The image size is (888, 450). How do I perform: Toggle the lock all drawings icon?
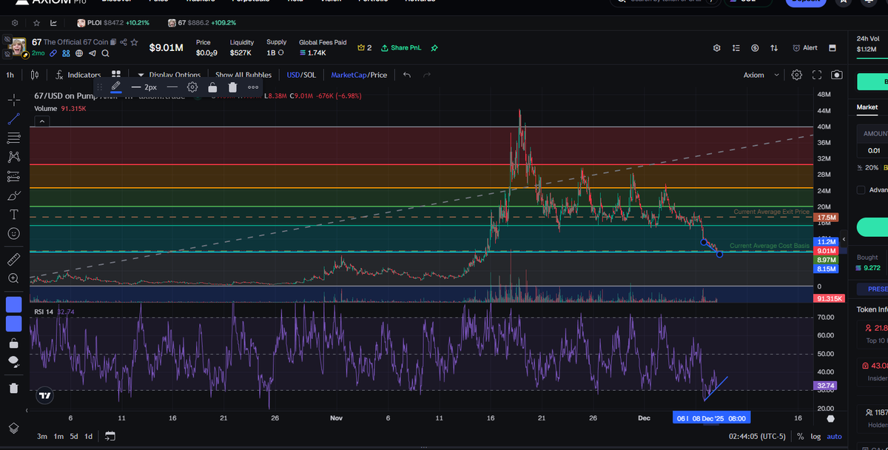[13, 343]
